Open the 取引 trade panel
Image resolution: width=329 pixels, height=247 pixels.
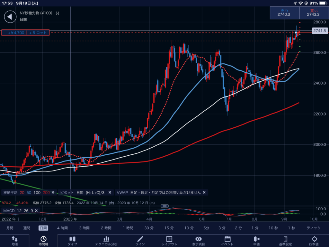(x=15, y=241)
